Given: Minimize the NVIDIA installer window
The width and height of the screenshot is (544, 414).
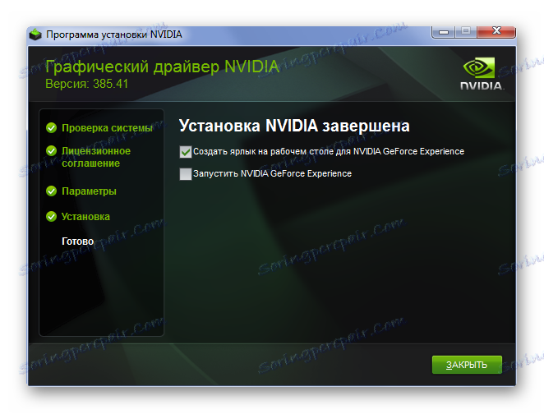Looking at the screenshot, I should pyautogui.click(x=444, y=32).
